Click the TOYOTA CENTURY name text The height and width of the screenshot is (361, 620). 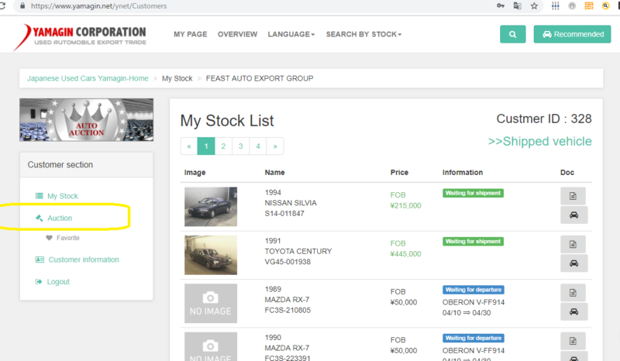pos(298,251)
